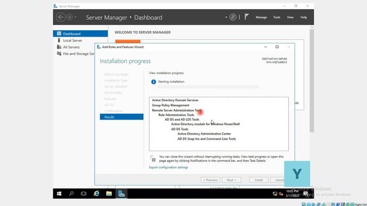
Task: Click the notification flag icon beside wizard note
Action: tap(153, 159)
